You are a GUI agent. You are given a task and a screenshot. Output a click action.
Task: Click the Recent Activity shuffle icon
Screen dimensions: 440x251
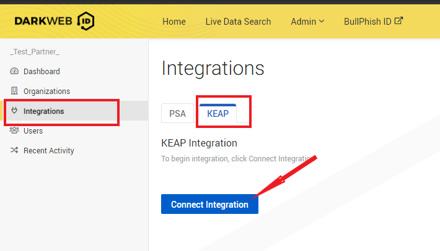pos(14,150)
